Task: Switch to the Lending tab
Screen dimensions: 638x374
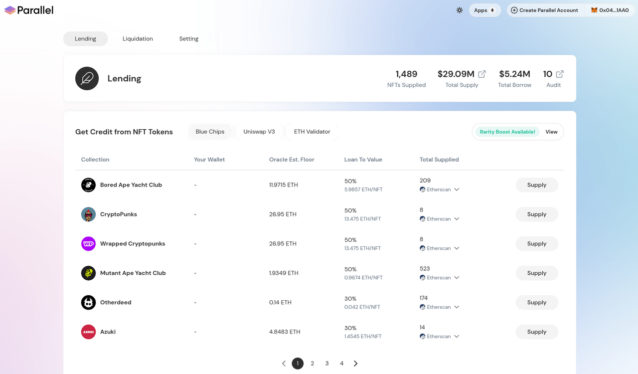Action: pyautogui.click(x=85, y=39)
